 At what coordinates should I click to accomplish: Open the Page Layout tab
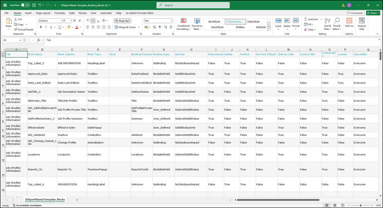click(43, 13)
